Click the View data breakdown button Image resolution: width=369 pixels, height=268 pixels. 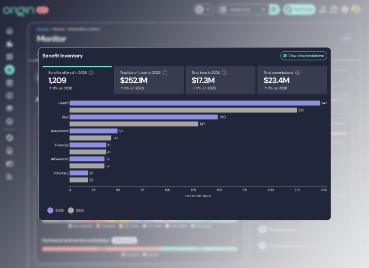tap(304, 56)
